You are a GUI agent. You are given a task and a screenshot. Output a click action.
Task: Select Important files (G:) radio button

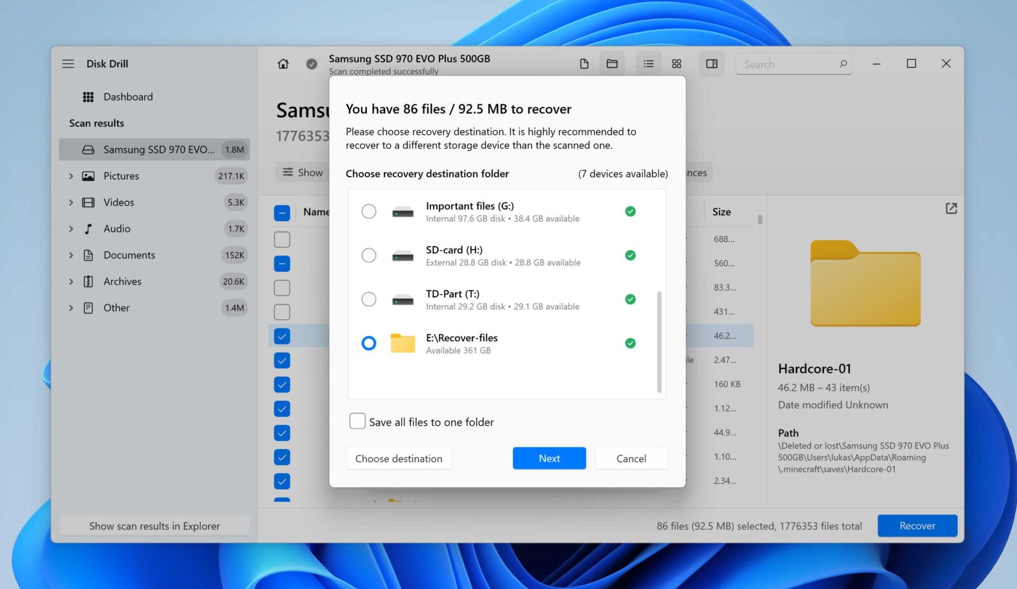369,212
